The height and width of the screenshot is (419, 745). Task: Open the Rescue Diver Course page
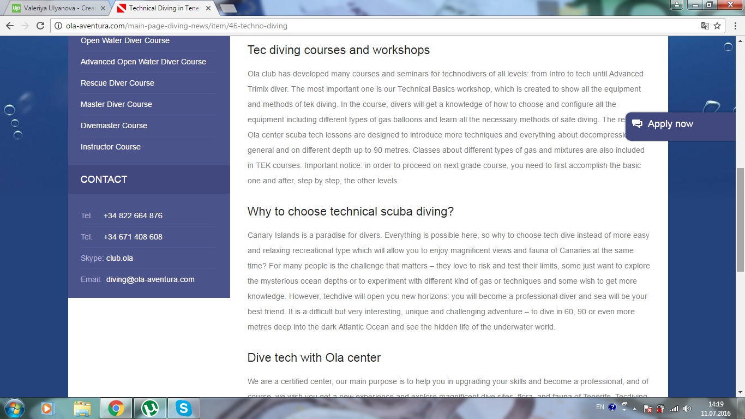coord(117,83)
